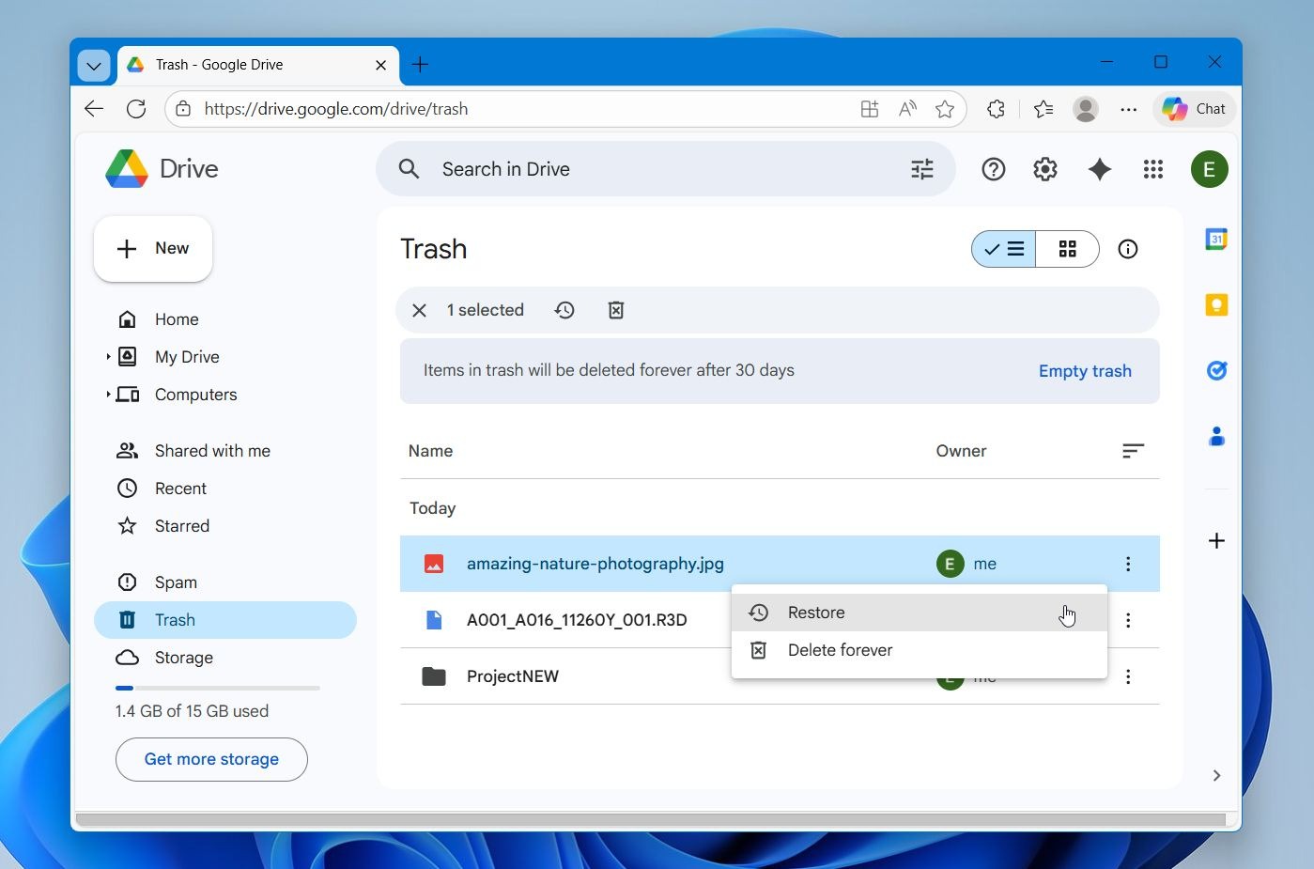
Task: Open Drive settings gear
Action: 1045,169
